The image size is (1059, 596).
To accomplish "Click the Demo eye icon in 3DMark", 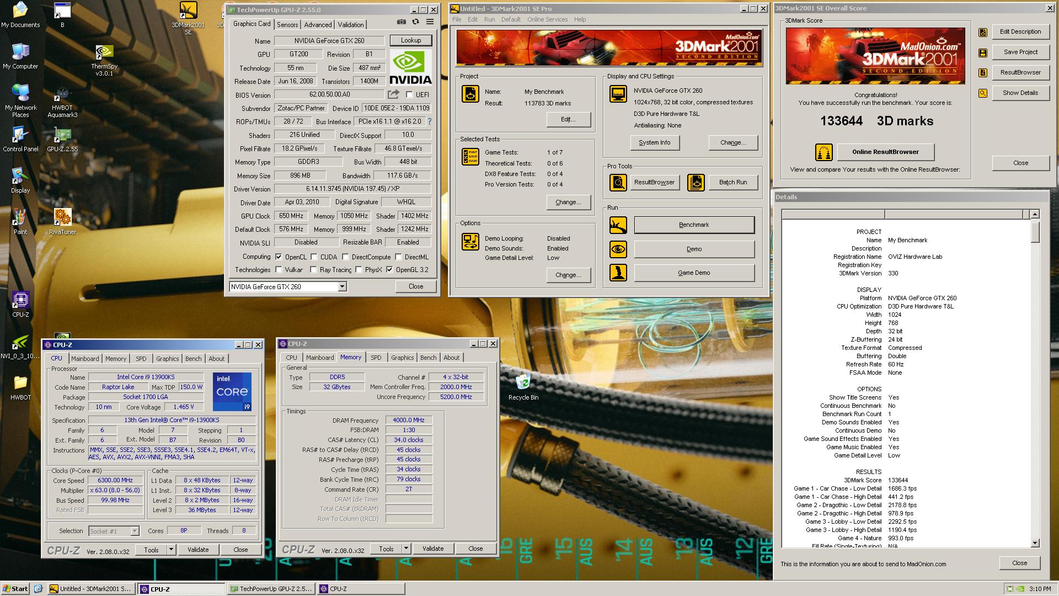I will [x=618, y=249].
